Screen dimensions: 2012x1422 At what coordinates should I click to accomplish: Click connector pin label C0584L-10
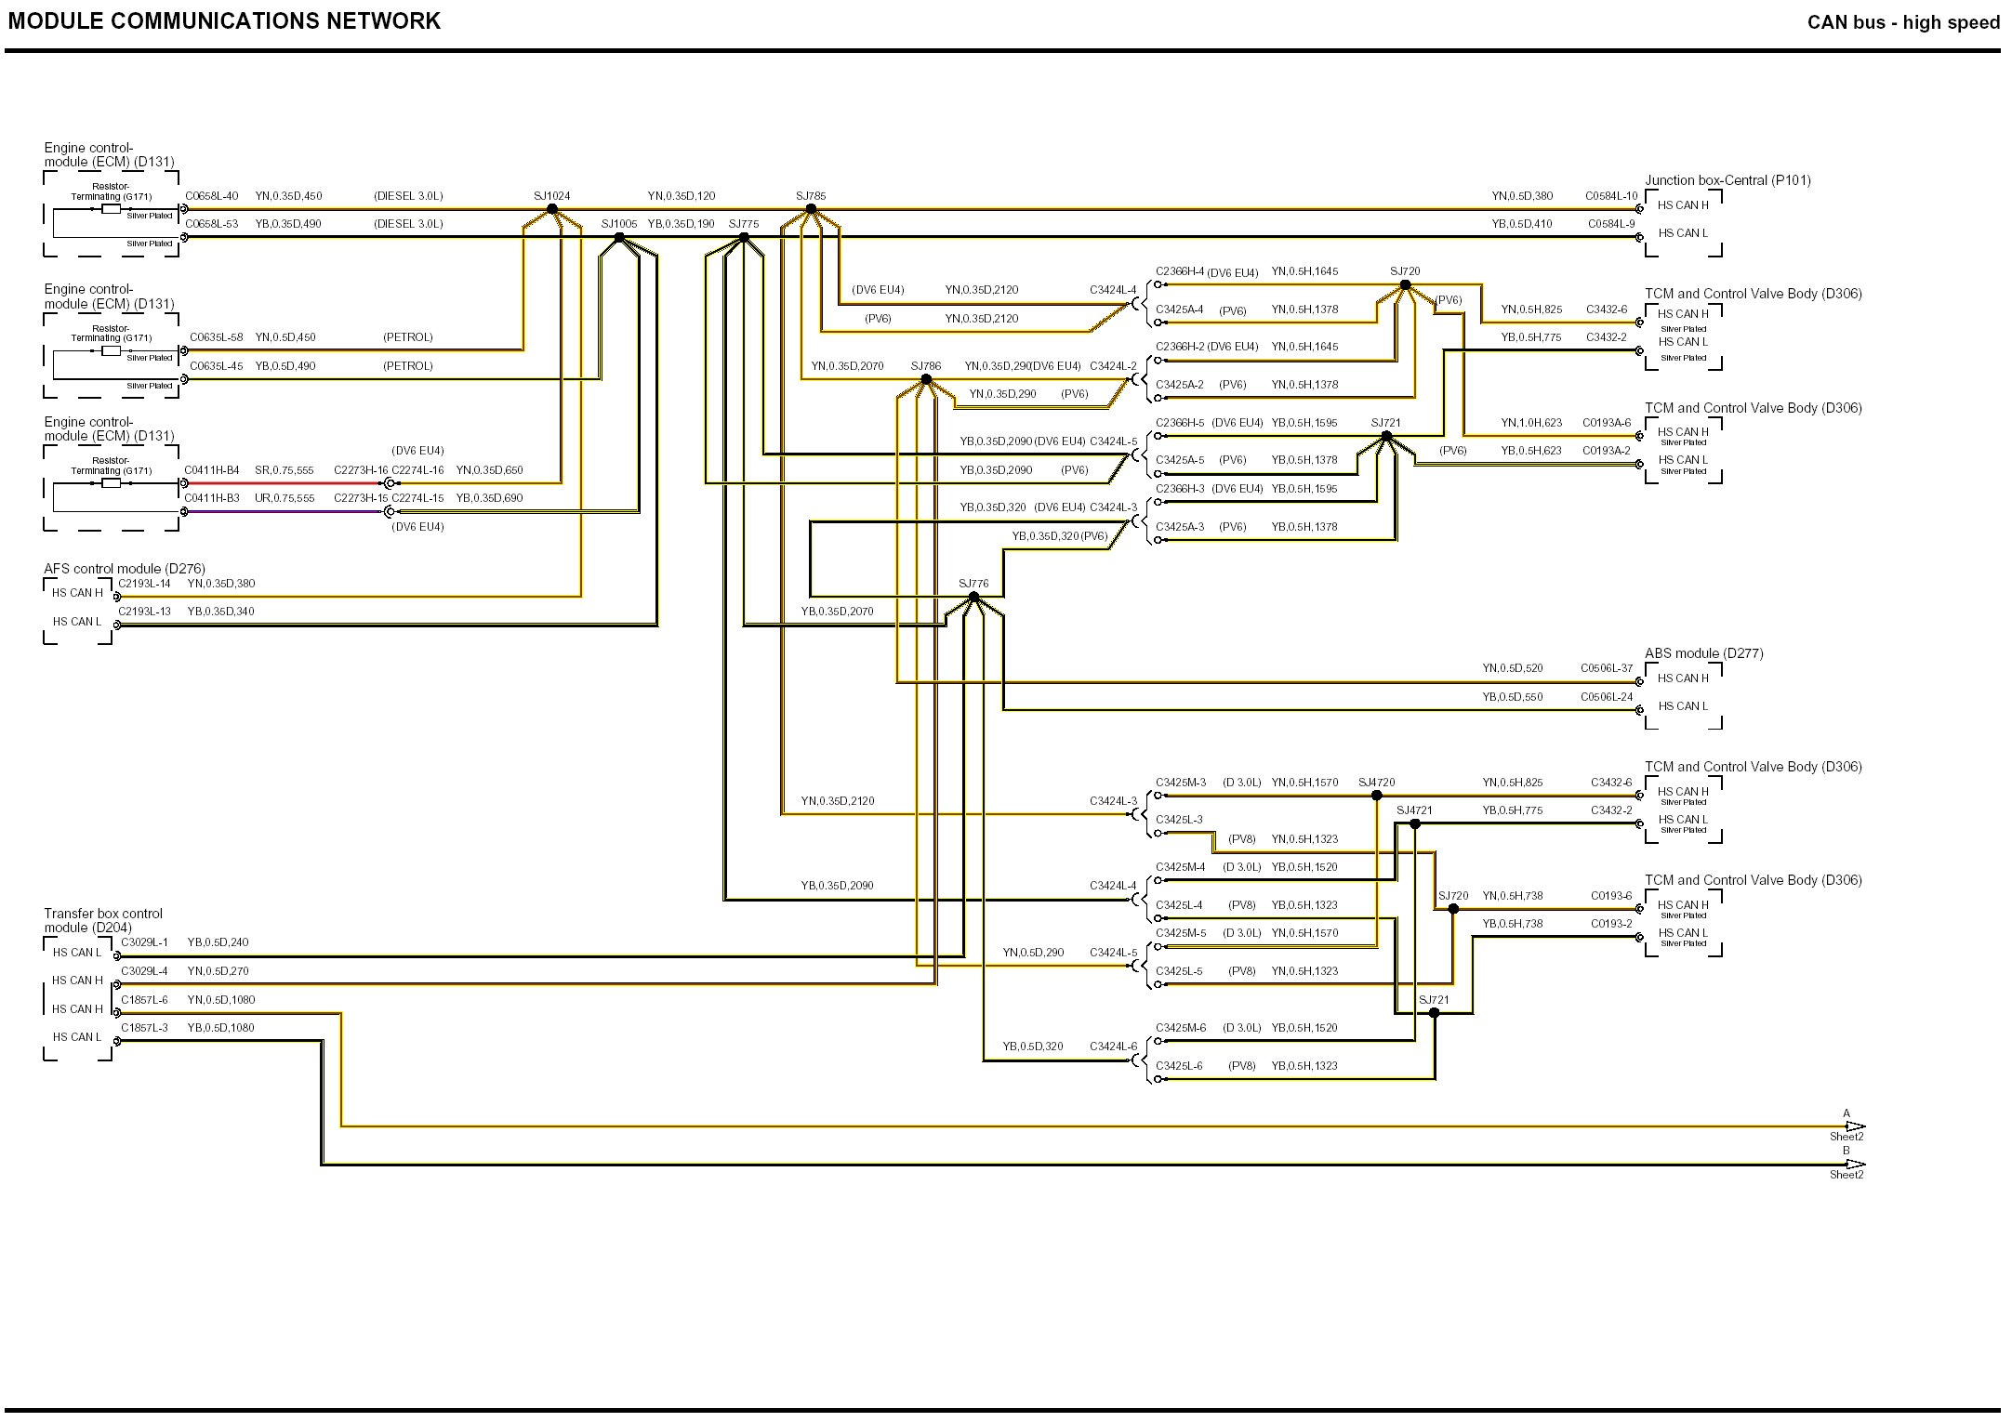(x=1611, y=196)
